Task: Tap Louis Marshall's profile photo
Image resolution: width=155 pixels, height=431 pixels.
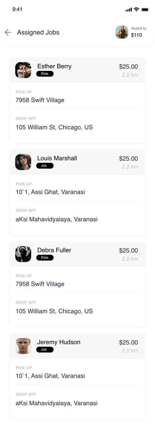Action: [x=23, y=162]
